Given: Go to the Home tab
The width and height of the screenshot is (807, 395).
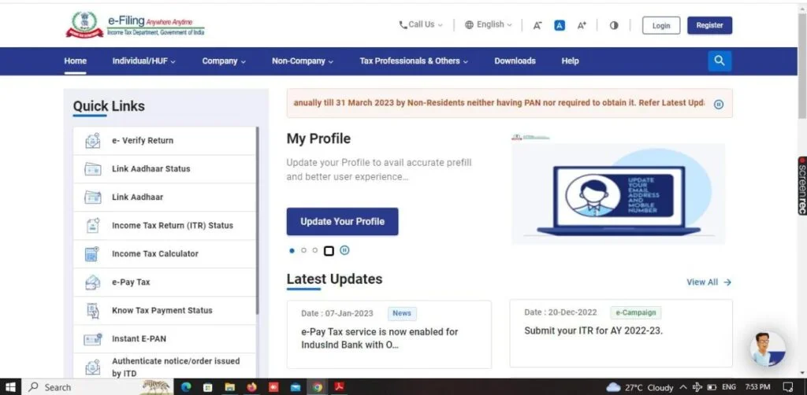Looking at the screenshot, I should [75, 61].
